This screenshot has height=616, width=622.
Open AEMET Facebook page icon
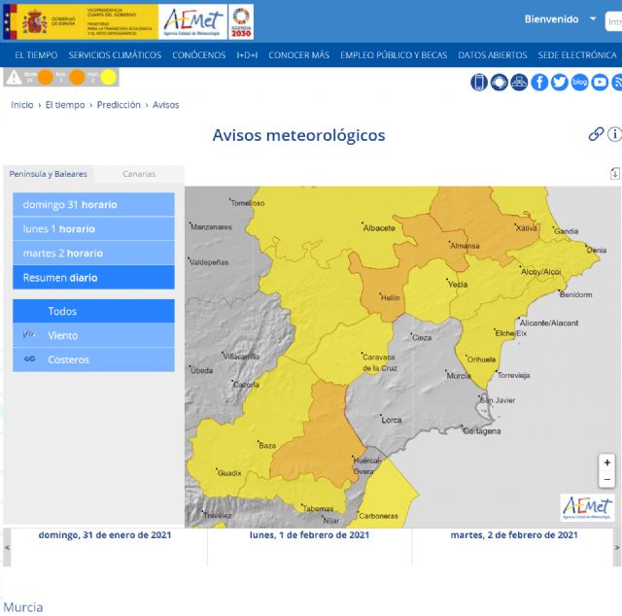[539, 83]
